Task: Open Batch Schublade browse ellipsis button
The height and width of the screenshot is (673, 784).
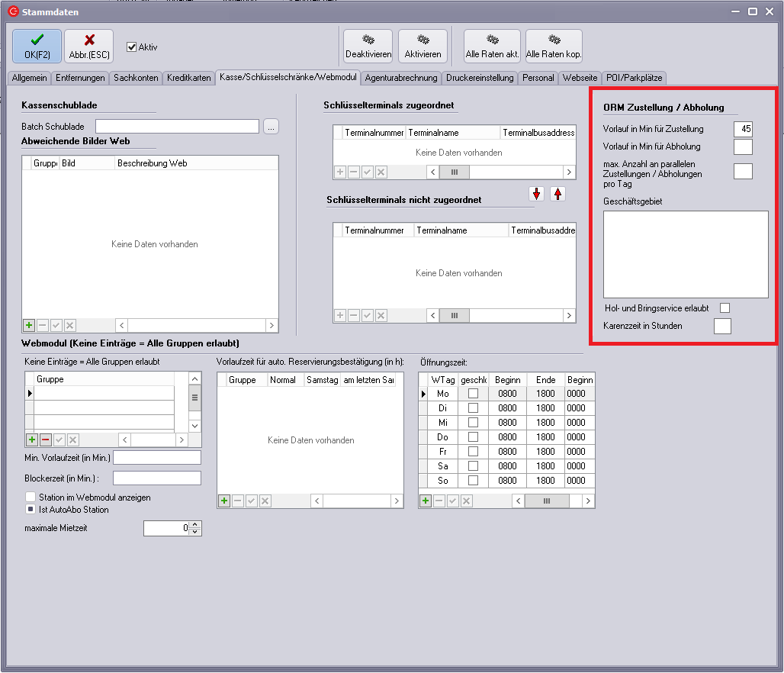Action: tap(272, 127)
